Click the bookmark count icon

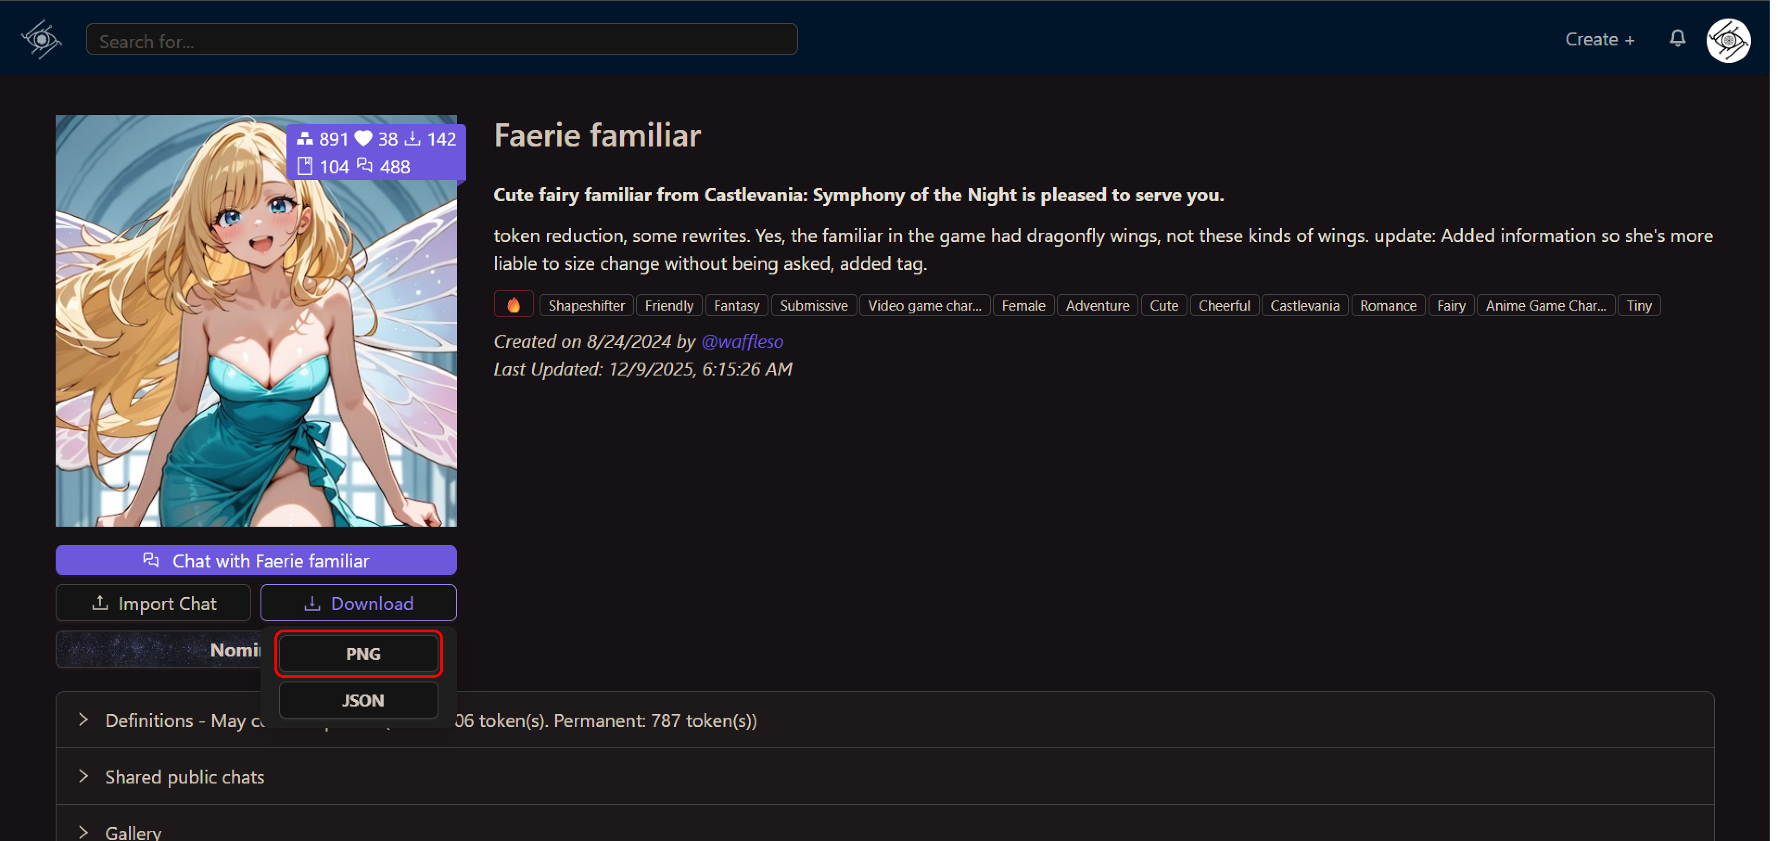305,166
